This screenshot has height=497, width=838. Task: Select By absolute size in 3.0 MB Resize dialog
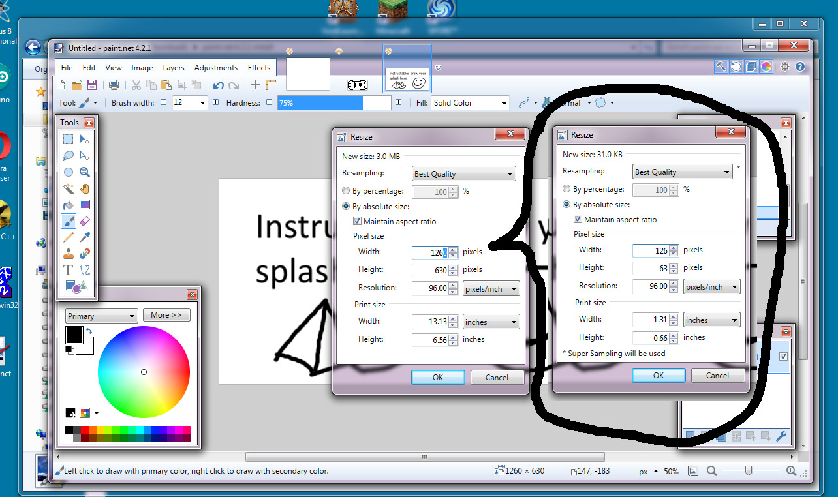coord(346,206)
